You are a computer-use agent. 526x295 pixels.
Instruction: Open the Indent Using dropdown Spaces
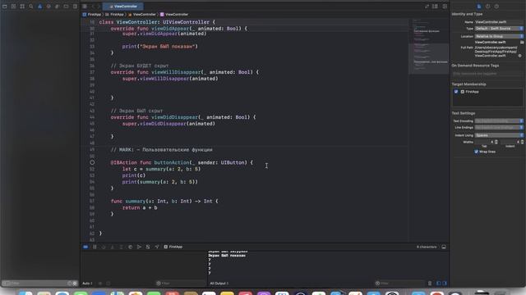click(499, 135)
